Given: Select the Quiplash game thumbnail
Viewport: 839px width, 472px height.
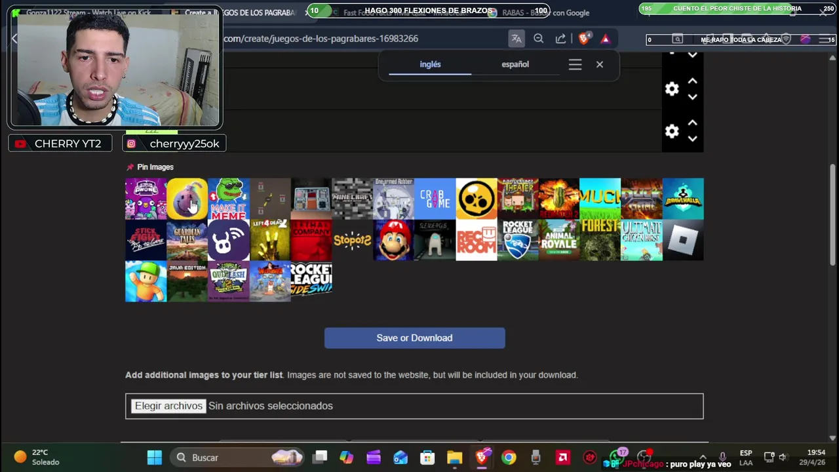Looking at the screenshot, I should (228, 281).
